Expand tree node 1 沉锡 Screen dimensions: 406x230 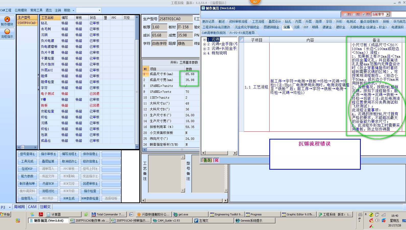pos(204,40)
